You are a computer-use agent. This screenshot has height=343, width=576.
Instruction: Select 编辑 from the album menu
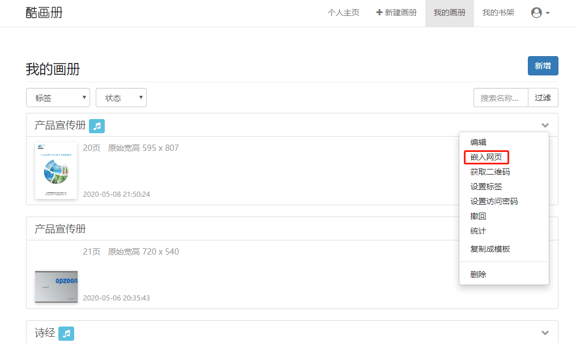tap(478, 142)
